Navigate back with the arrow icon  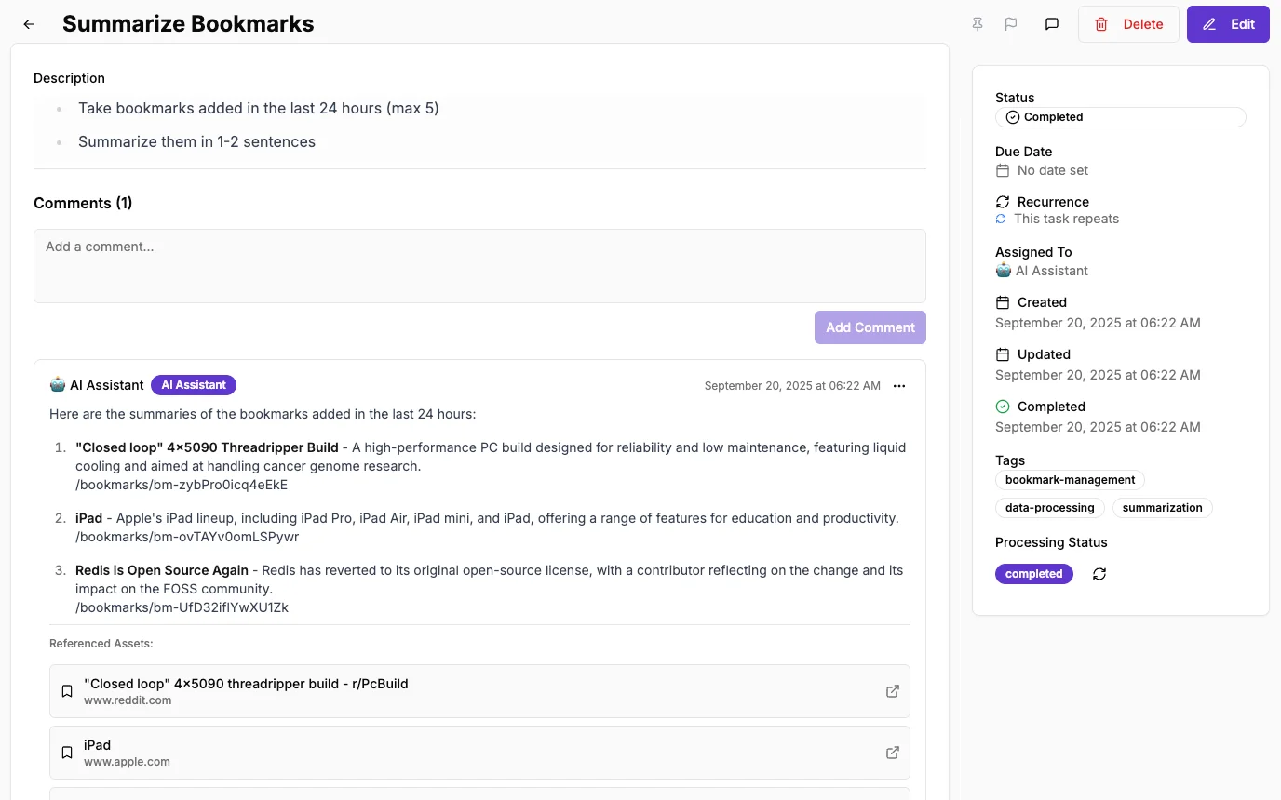tap(27, 24)
